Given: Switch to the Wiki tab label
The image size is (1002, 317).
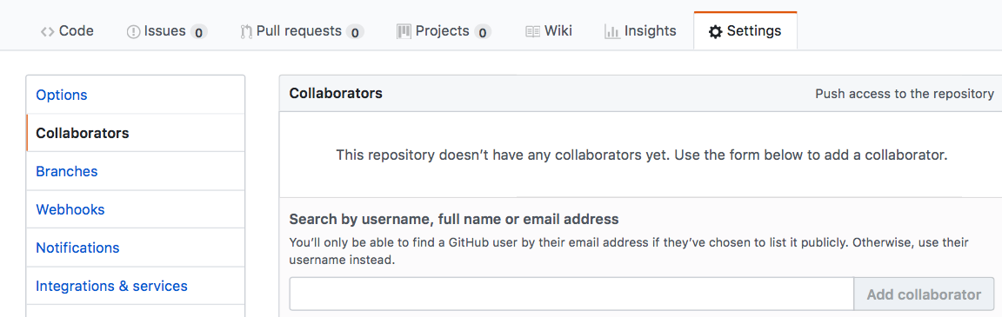Looking at the screenshot, I should 558,30.
